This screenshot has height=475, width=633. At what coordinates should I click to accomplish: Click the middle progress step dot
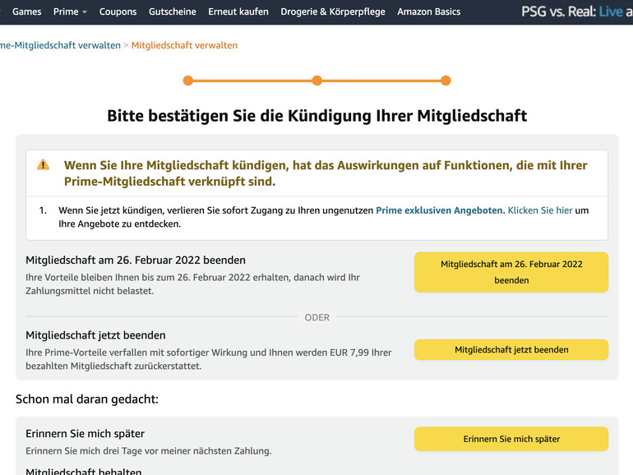316,81
